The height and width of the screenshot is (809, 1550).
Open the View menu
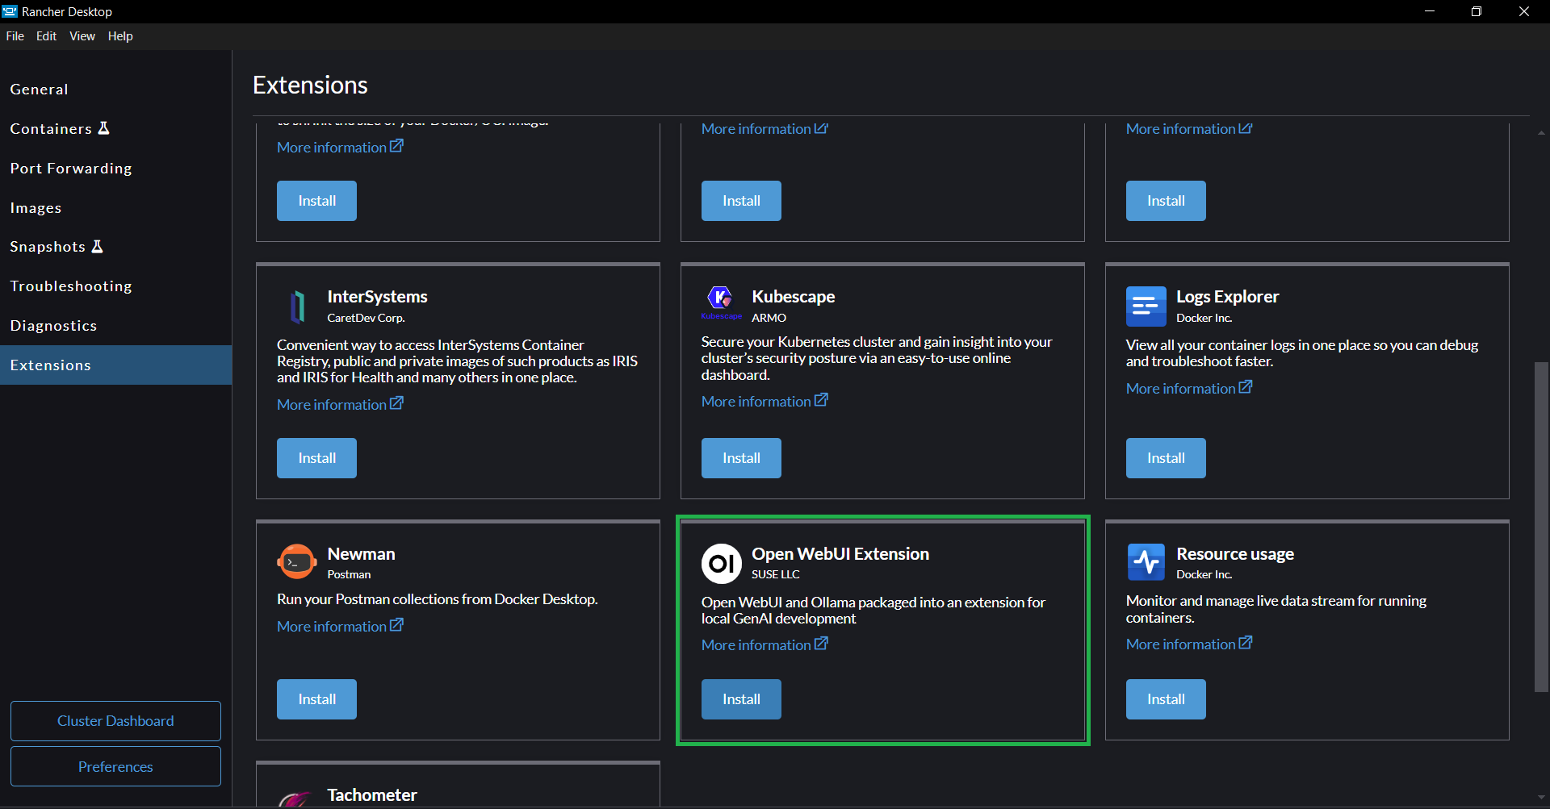pyautogui.click(x=82, y=35)
